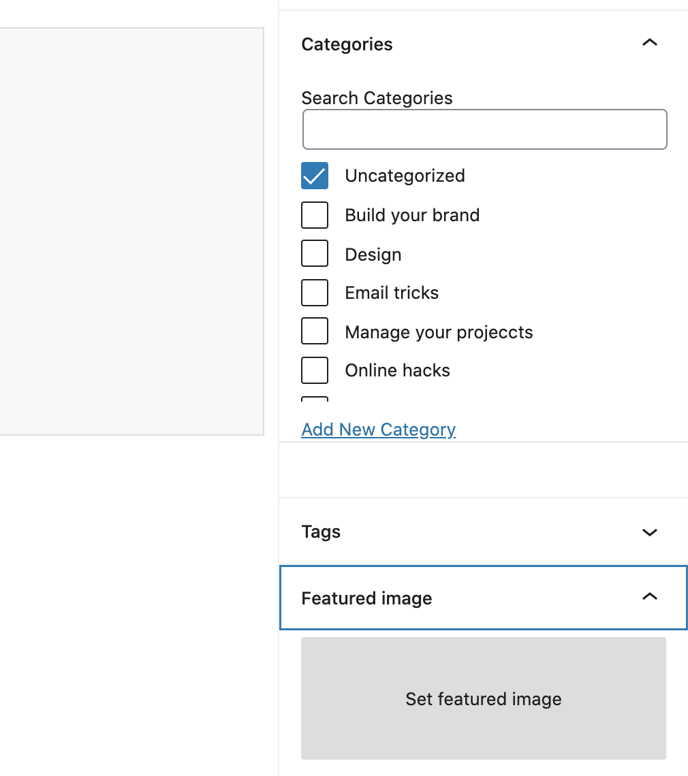The image size is (688, 776).
Task: Uncheck the Uncategorized category
Action: (x=315, y=176)
